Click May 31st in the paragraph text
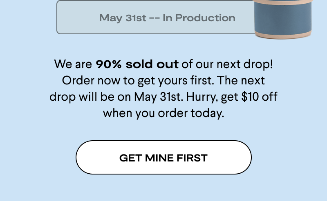Screen dimensions: 327x201 click(x=158, y=97)
